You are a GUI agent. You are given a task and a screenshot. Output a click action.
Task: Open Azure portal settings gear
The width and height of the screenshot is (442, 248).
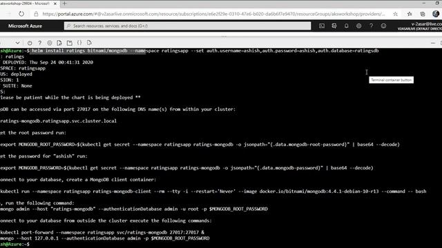[x=358, y=26]
